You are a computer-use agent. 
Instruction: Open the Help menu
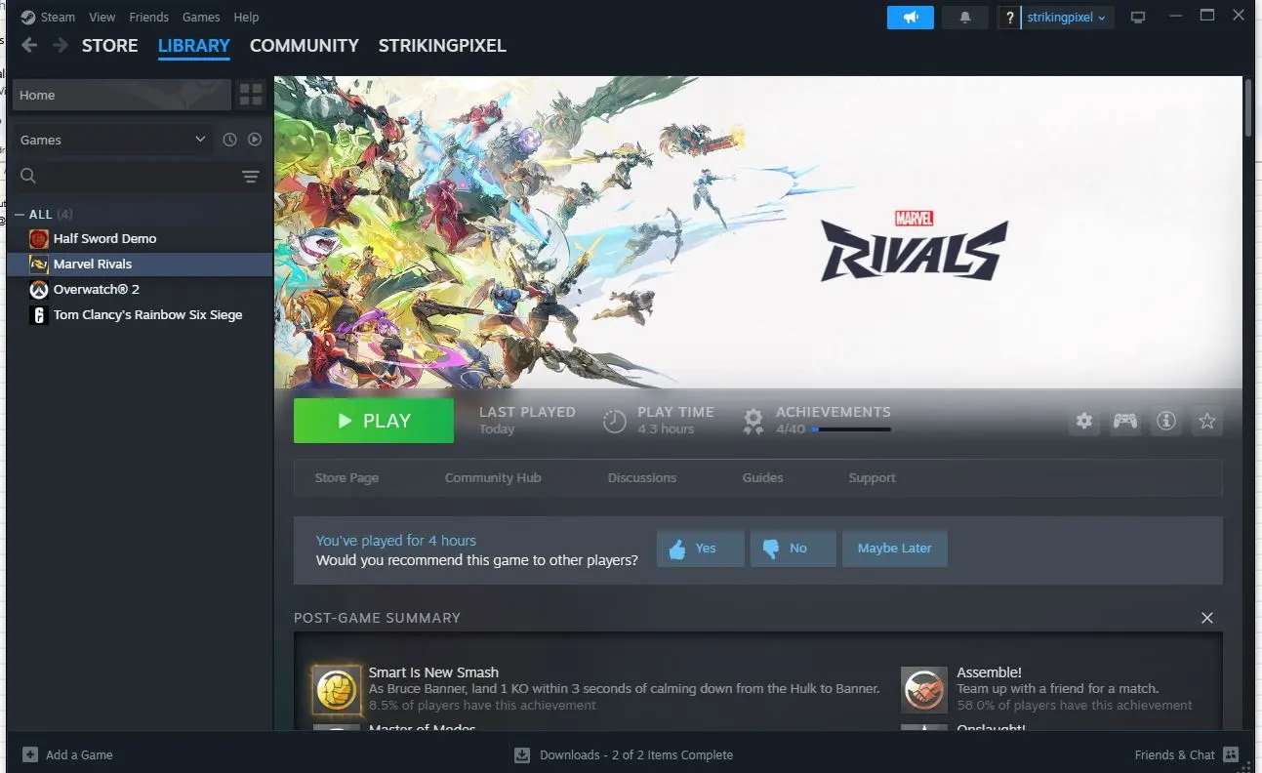246,18
